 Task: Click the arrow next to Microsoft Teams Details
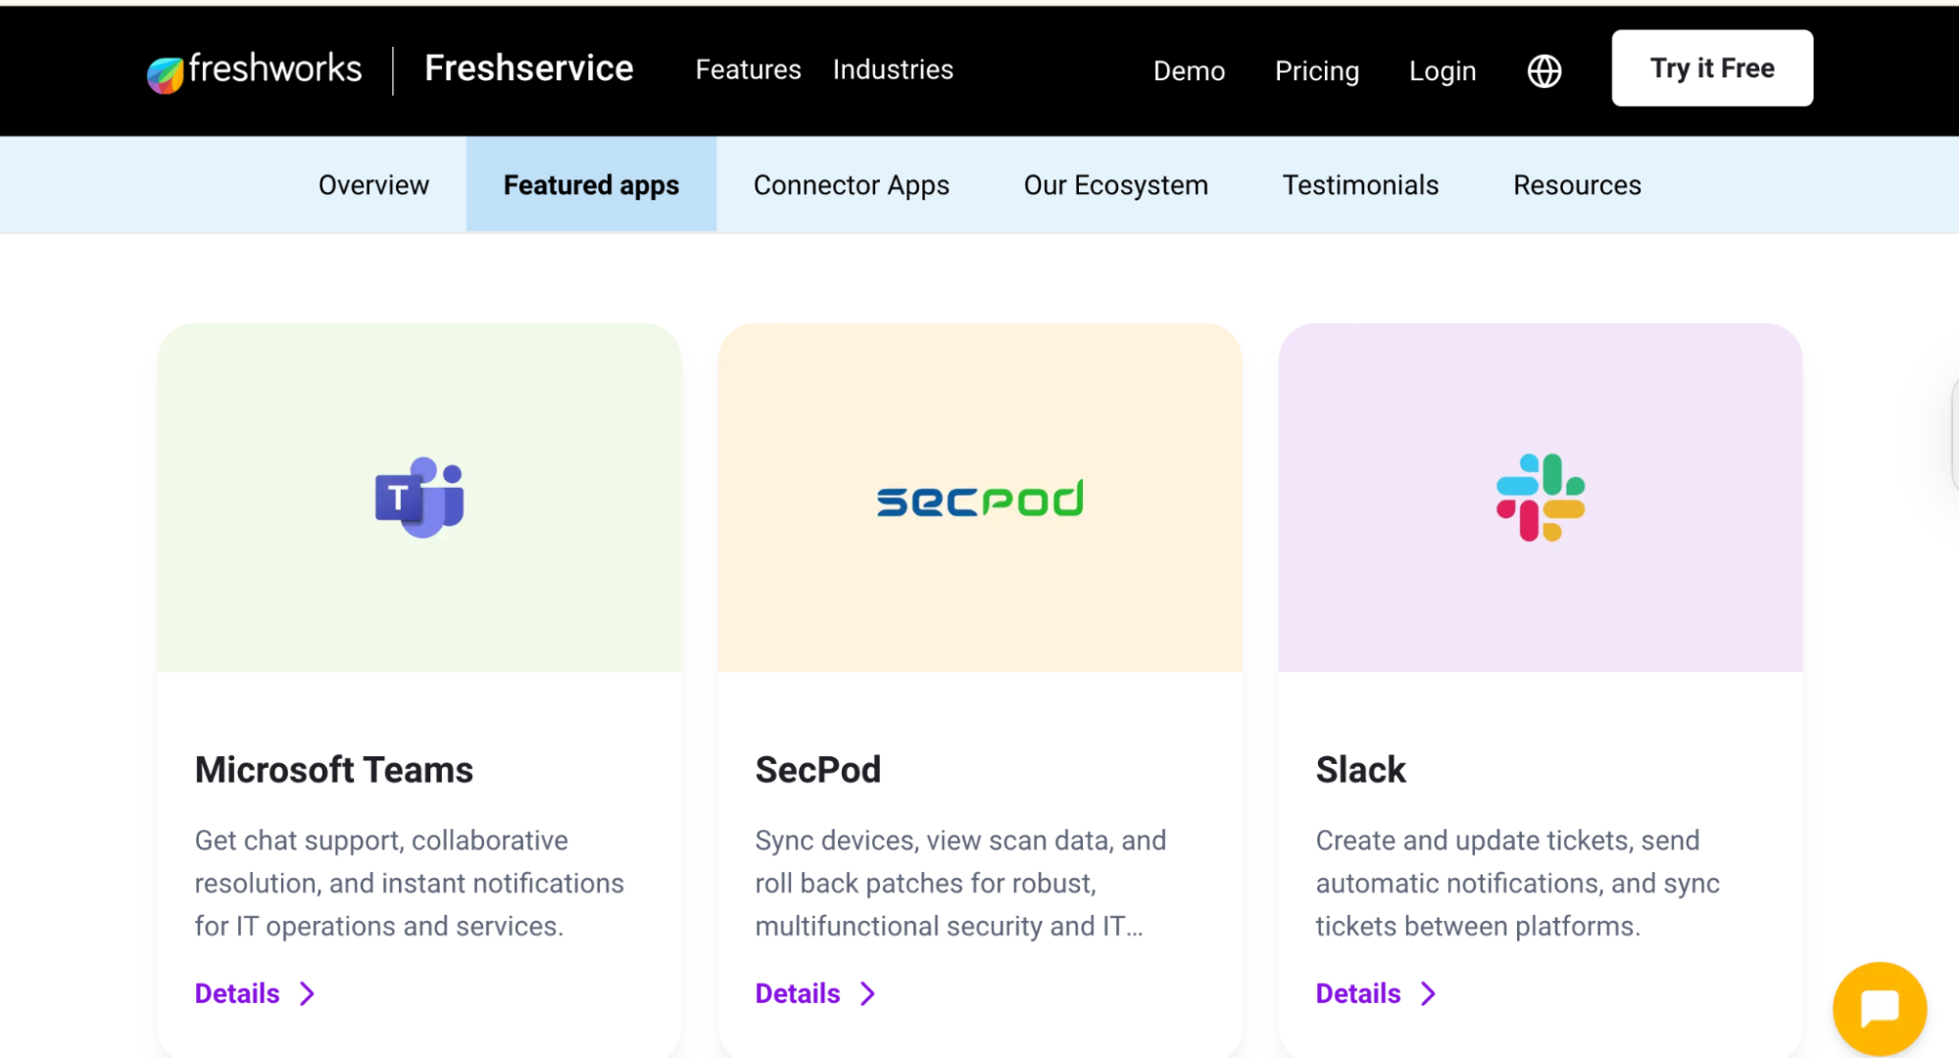point(307,994)
